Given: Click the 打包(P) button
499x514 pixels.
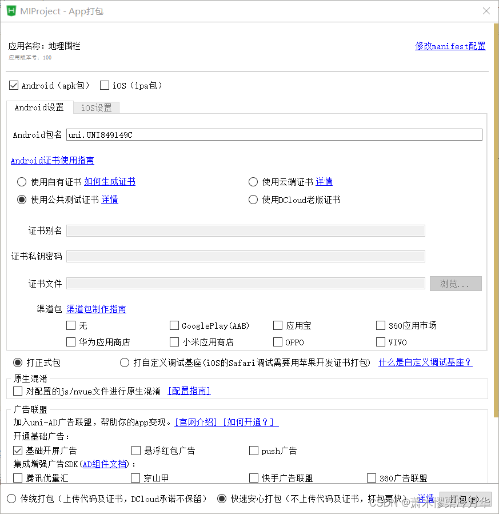Looking at the screenshot, I should click(465, 499).
